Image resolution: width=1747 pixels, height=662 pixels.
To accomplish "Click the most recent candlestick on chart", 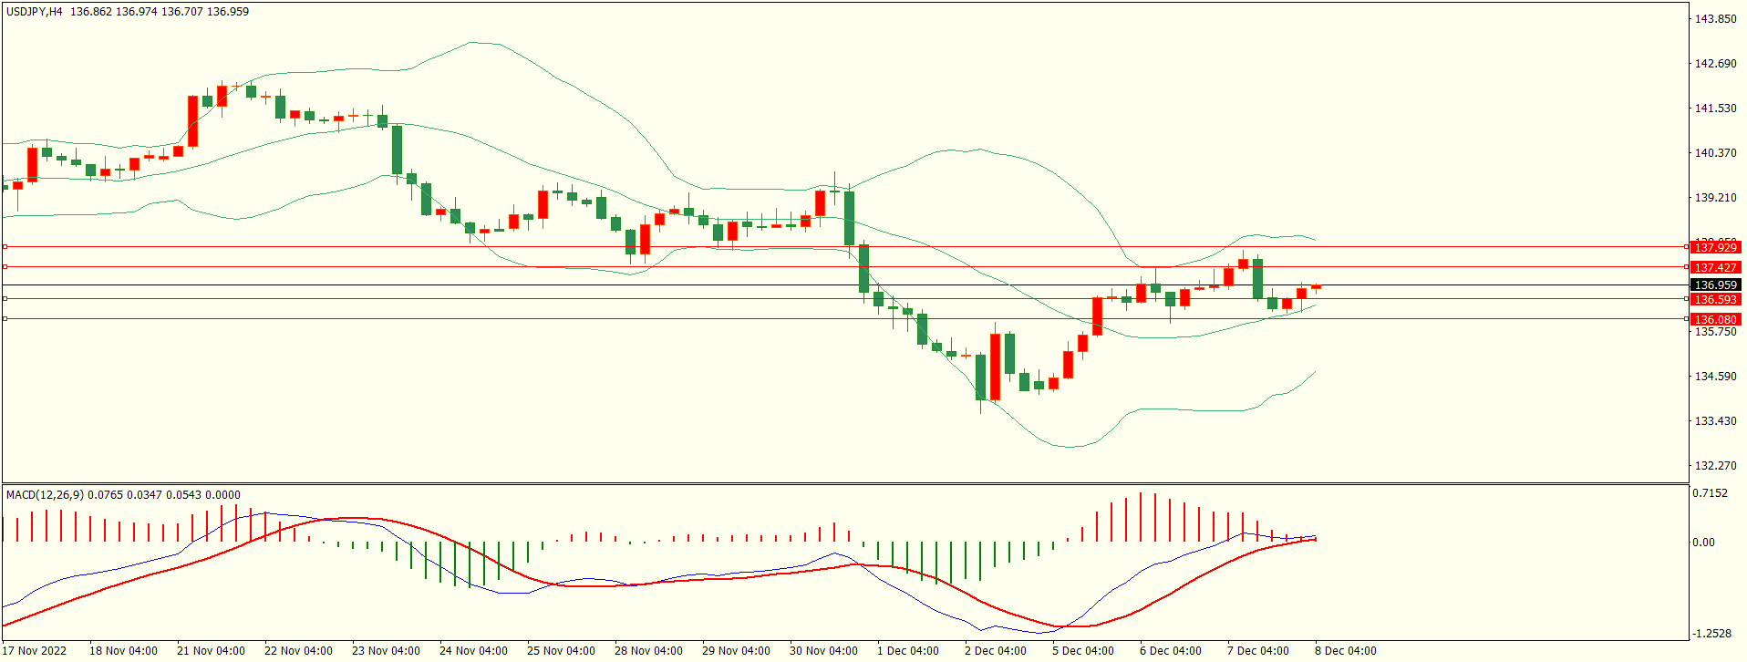I will click(x=1316, y=287).
